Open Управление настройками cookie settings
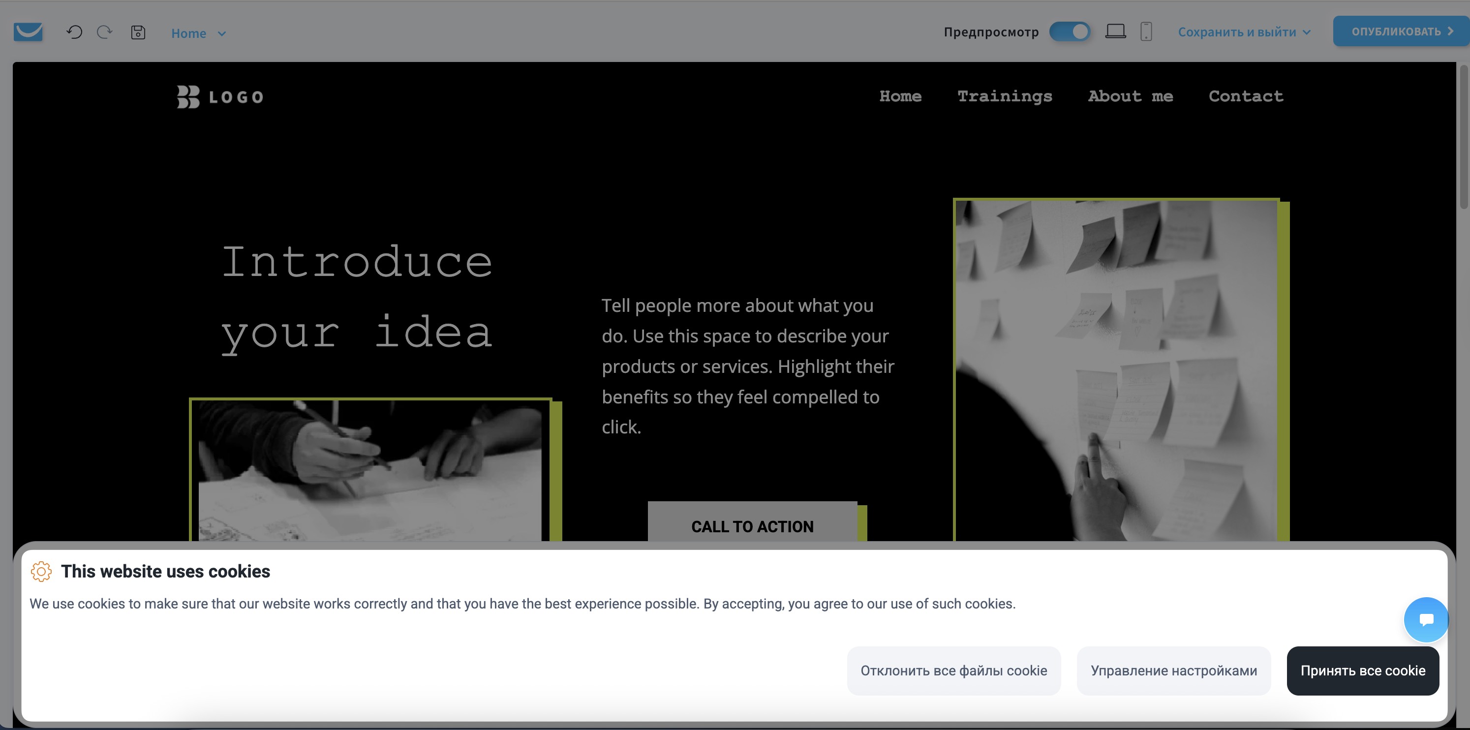This screenshot has width=1470, height=730. pyautogui.click(x=1173, y=670)
